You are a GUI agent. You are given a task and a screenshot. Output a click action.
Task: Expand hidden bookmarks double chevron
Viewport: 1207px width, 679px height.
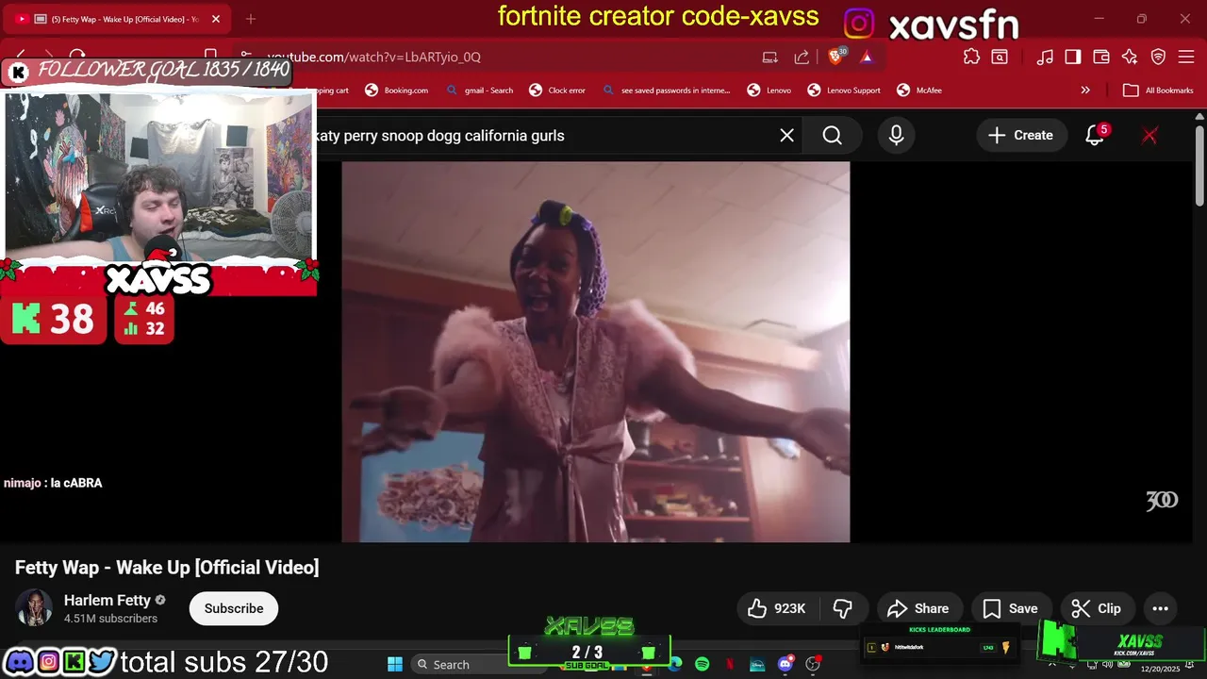[1085, 91]
